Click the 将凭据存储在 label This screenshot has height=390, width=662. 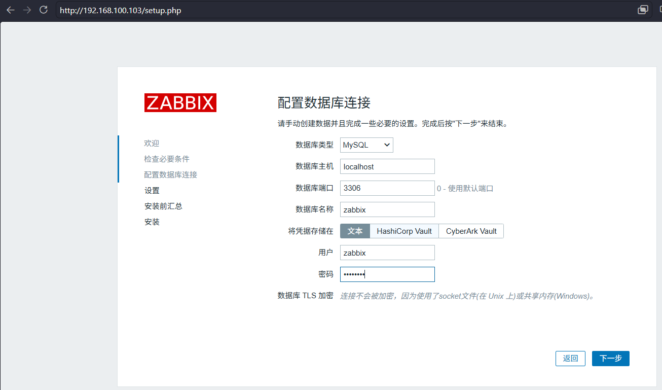click(x=311, y=231)
